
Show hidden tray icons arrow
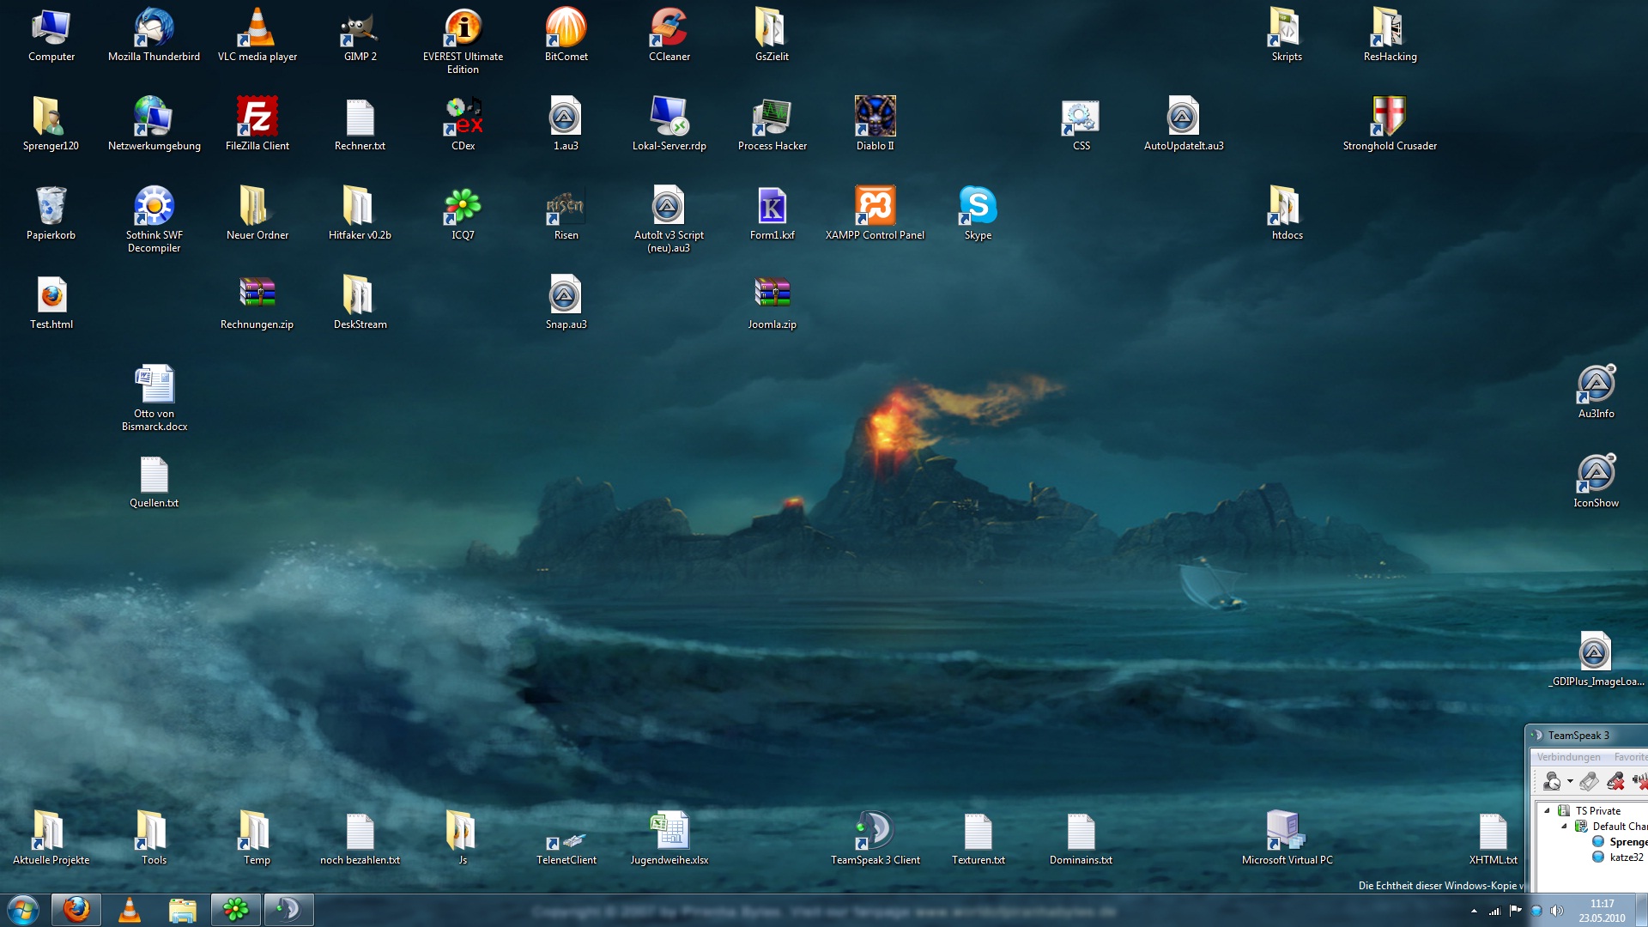coord(1474,912)
